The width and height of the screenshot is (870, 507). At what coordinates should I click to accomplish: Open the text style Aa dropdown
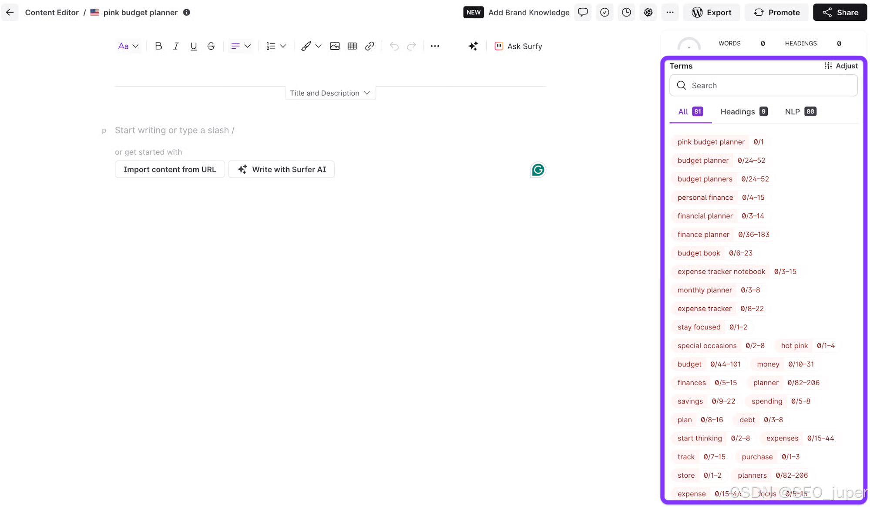coord(128,46)
